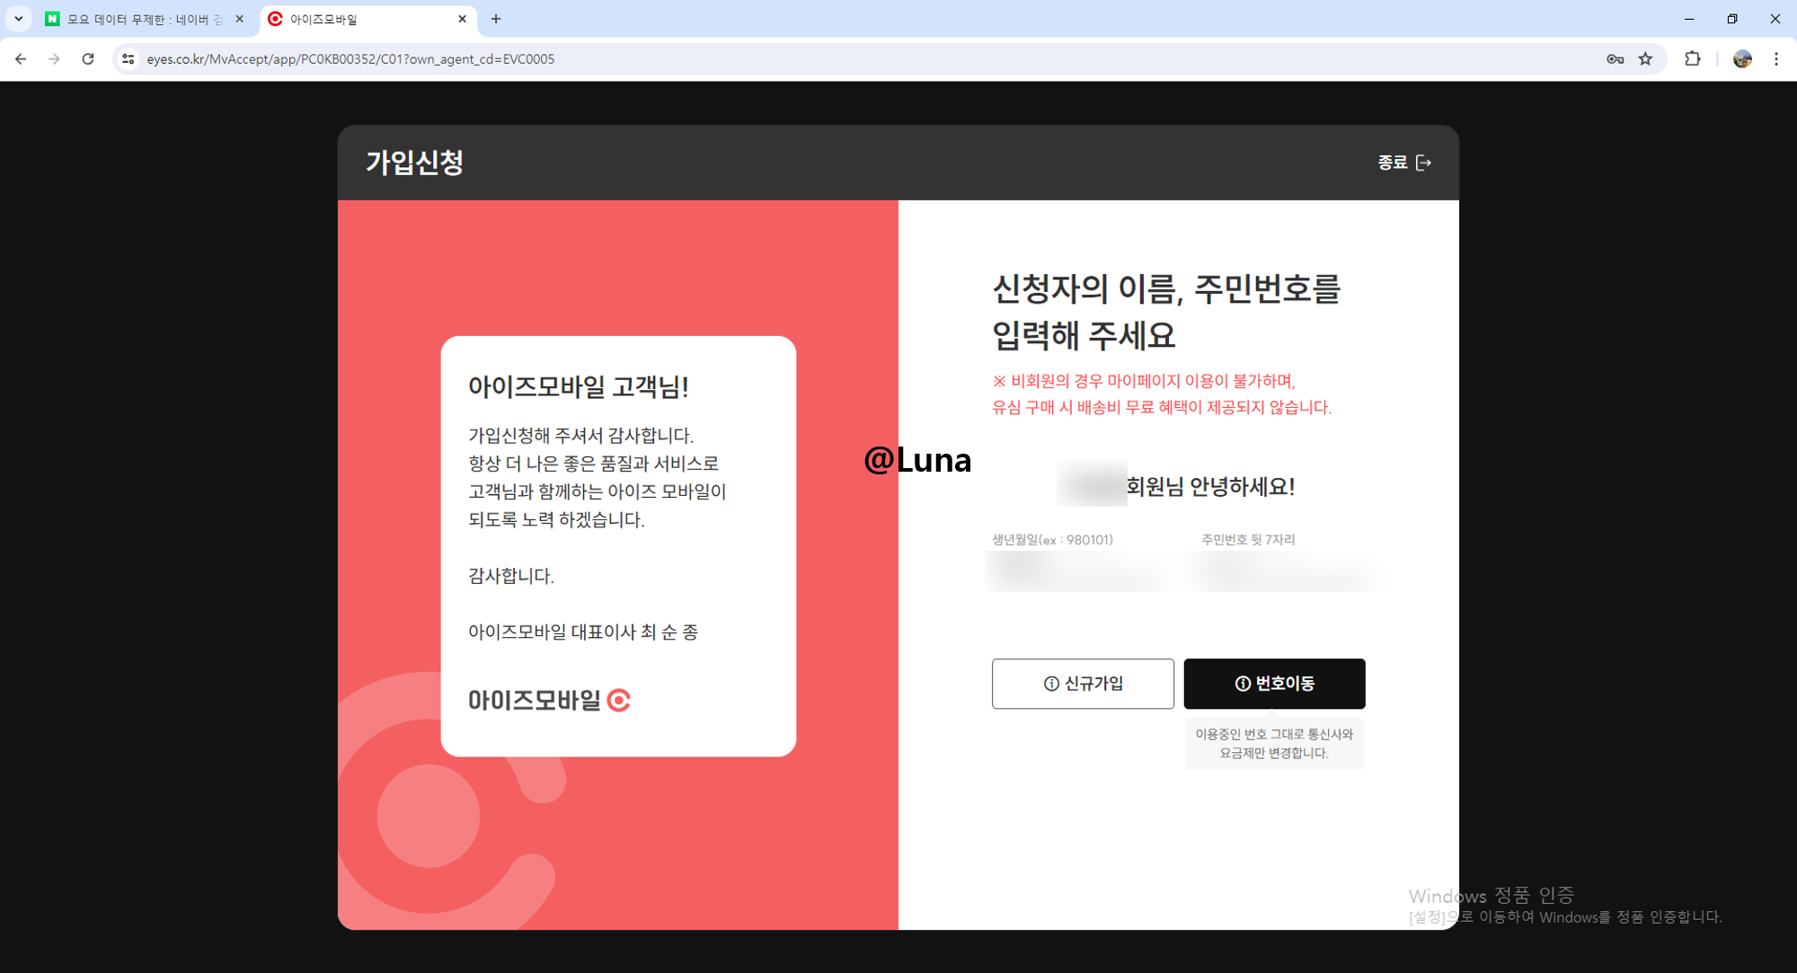Viewport: 1797px width, 973px height.
Task: Choose 번호이동 number transfer button
Action: [x=1274, y=684]
